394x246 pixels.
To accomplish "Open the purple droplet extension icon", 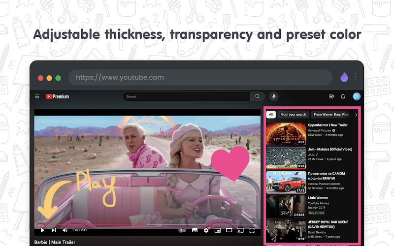I will 344,77.
